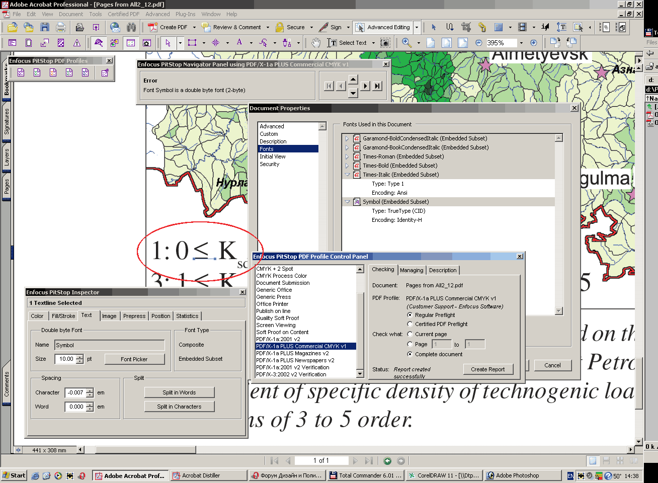Select the Crop tool icon
The width and height of the screenshot is (658, 483).
pos(466,27)
